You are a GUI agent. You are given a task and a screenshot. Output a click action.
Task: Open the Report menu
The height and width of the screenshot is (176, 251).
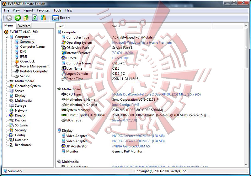[28, 10]
